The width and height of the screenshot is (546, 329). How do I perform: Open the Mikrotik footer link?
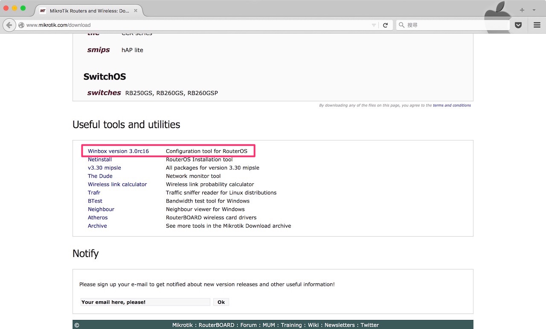click(x=183, y=325)
